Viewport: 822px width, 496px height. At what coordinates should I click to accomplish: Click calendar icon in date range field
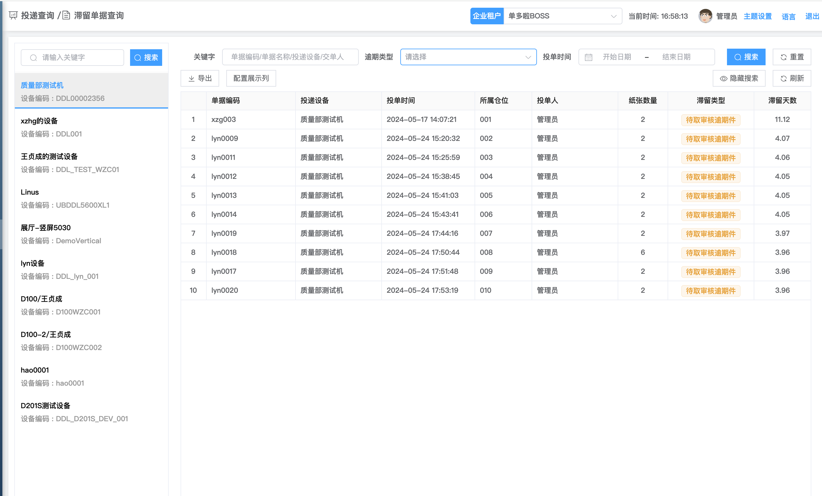pos(589,57)
